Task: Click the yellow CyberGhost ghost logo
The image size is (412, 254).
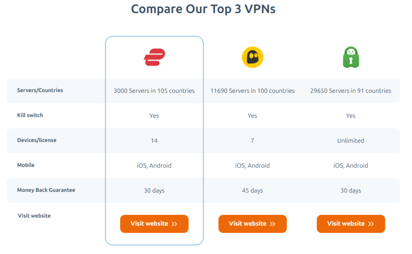Action: coord(252,57)
